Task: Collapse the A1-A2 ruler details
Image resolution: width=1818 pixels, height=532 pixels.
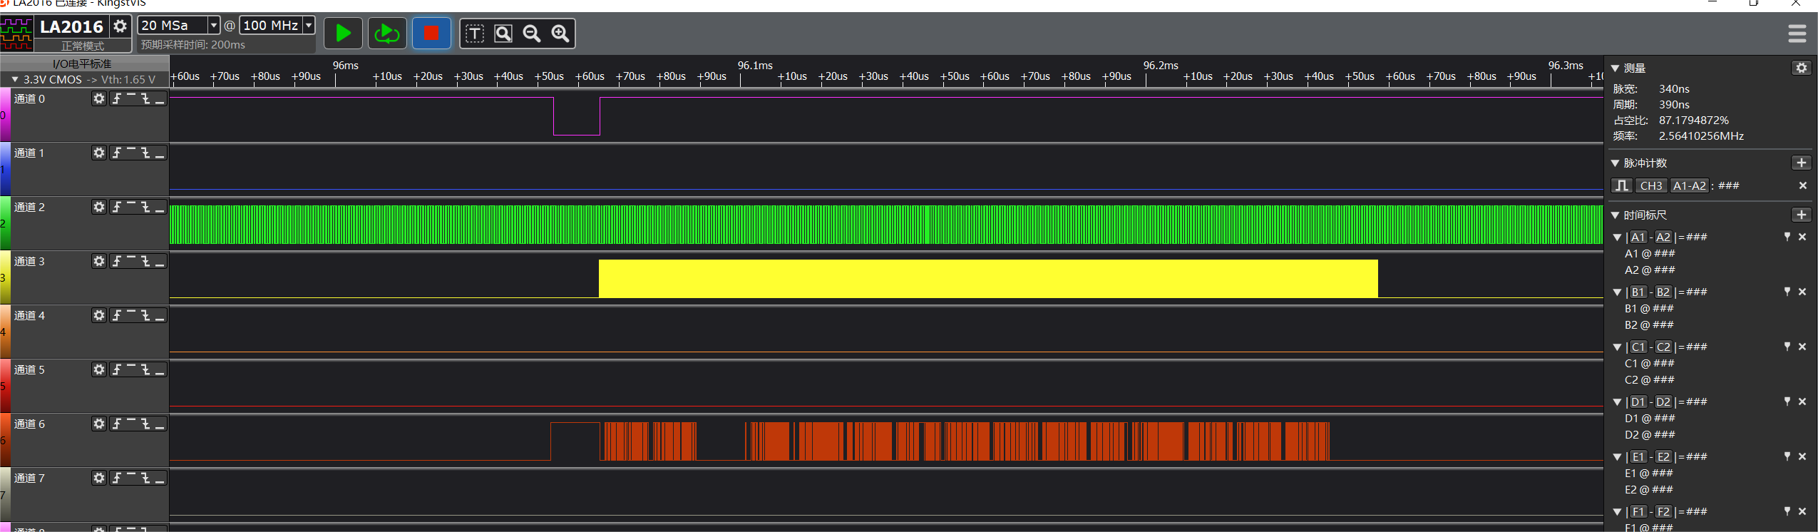Action: [x=1617, y=237]
